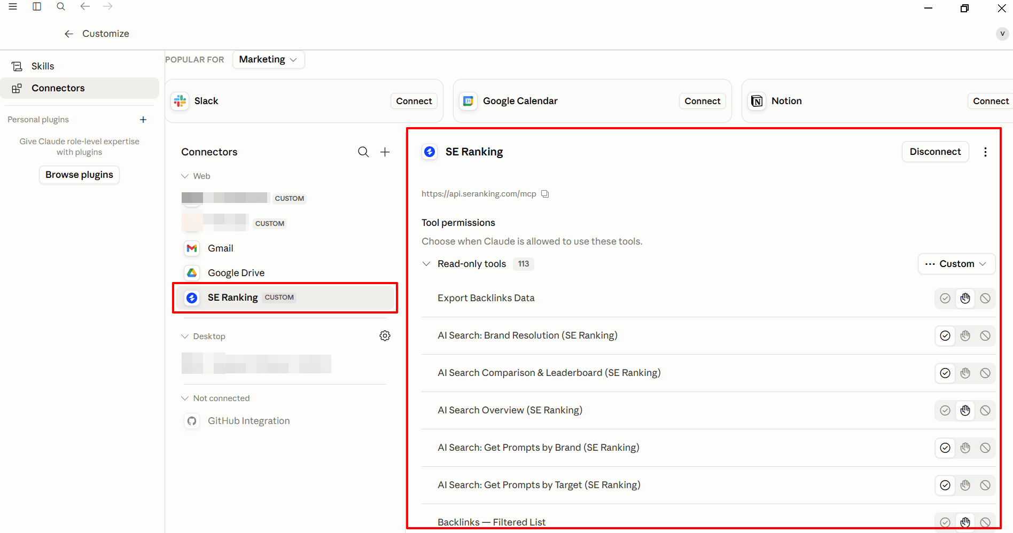This screenshot has height=533, width=1013.
Task: Set Export Backlinks Data to needs approval
Action: click(x=965, y=299)
